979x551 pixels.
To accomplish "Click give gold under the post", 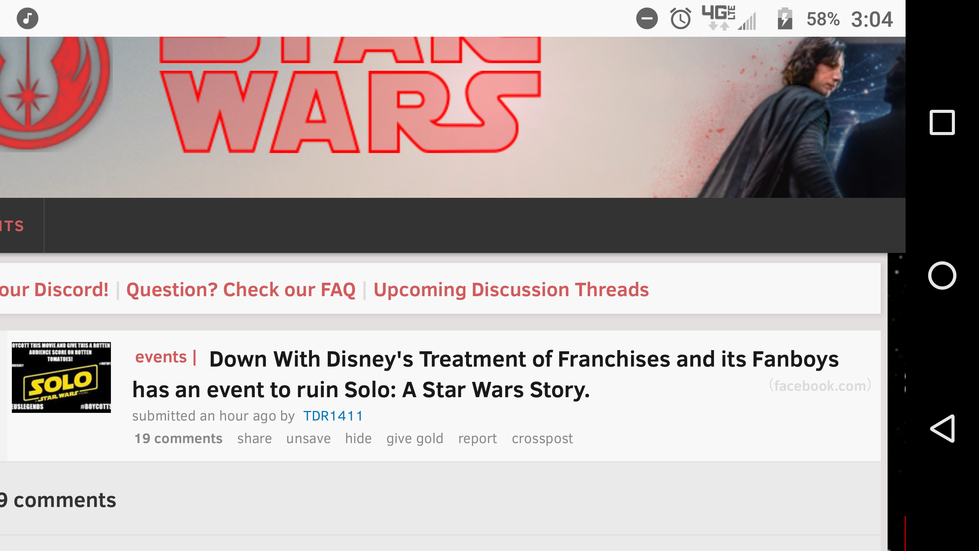I will [415, 439].
